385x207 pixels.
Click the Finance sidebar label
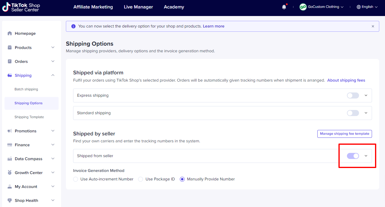[22, 145]
